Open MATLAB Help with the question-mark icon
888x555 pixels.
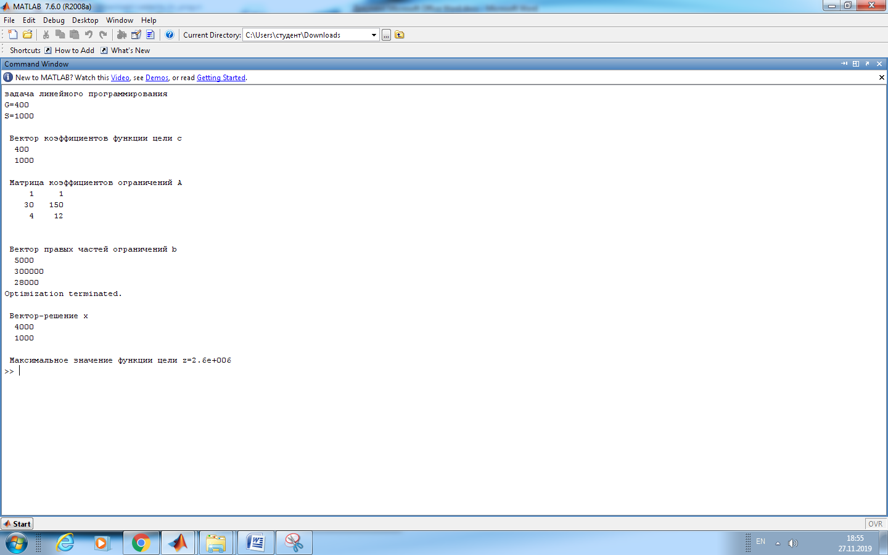point(170,35)
